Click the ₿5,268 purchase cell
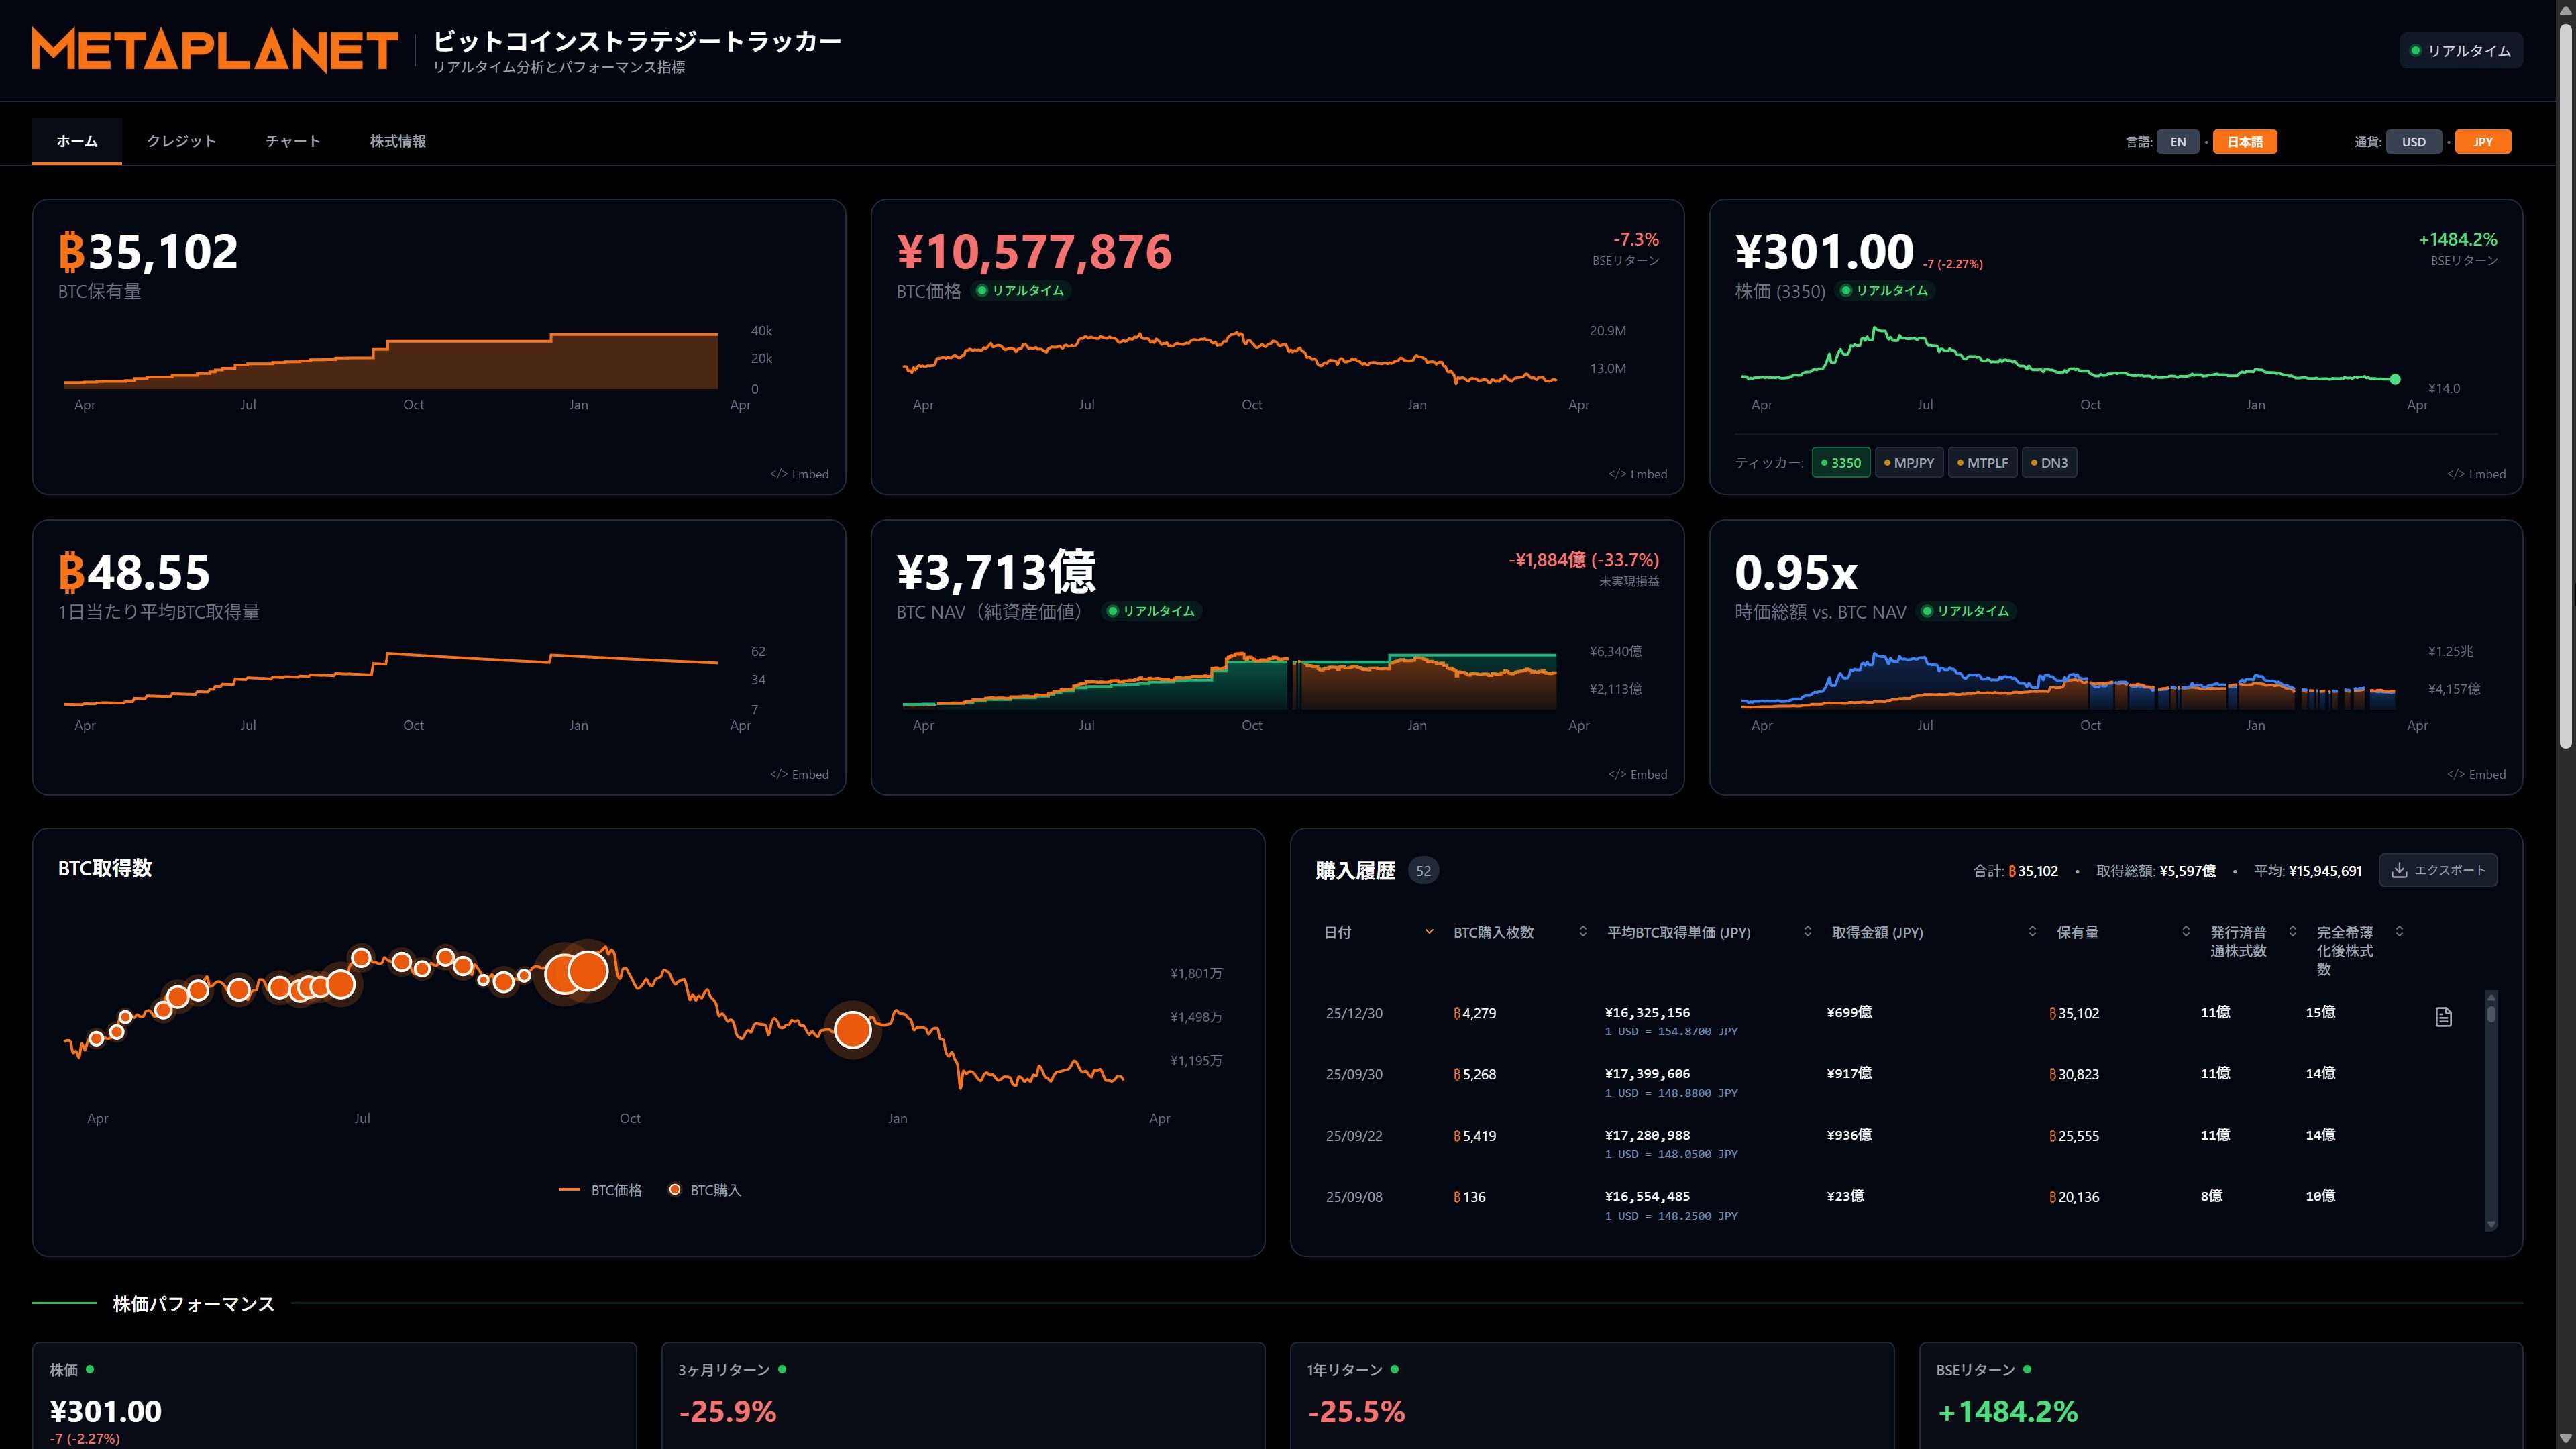This screenshot has height=1449, width=2576. point(1475,1074)
